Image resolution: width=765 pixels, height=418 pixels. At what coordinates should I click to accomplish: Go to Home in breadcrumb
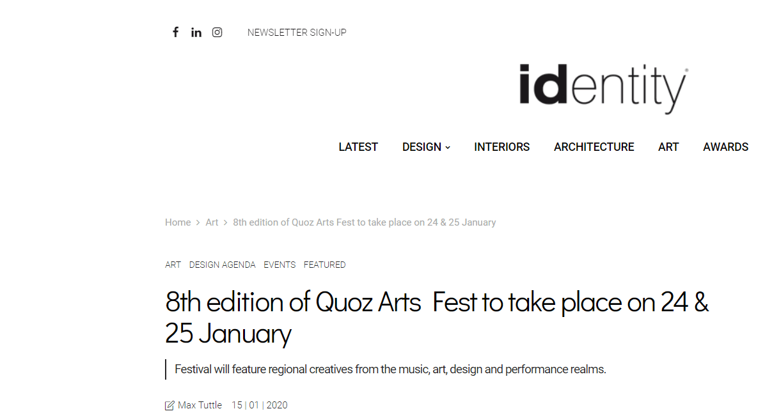pyautogui.click(x=178, y=222)
